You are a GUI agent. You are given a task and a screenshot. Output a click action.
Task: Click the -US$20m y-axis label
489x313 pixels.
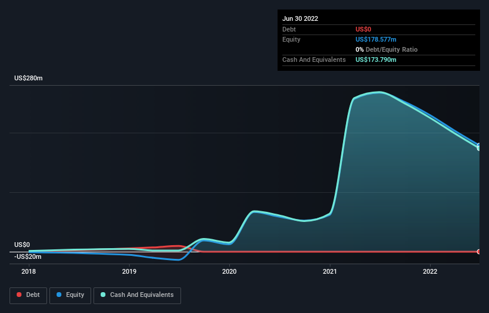coord(28,256)
